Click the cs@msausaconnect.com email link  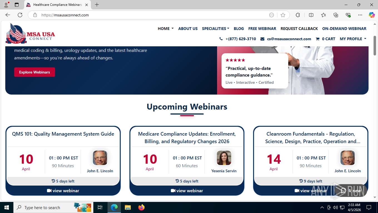tap(289, 39)
